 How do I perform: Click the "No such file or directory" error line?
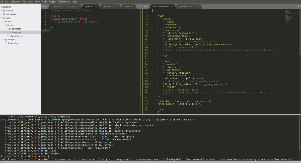97,119
